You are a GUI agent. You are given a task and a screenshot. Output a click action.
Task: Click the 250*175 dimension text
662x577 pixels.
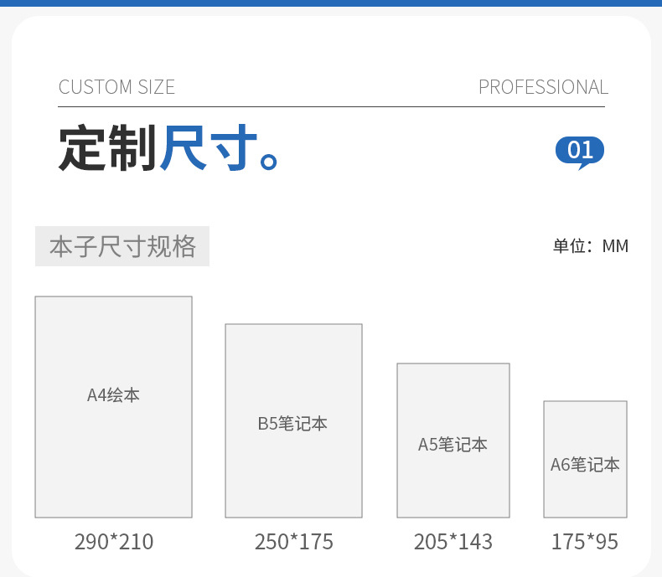294,542
